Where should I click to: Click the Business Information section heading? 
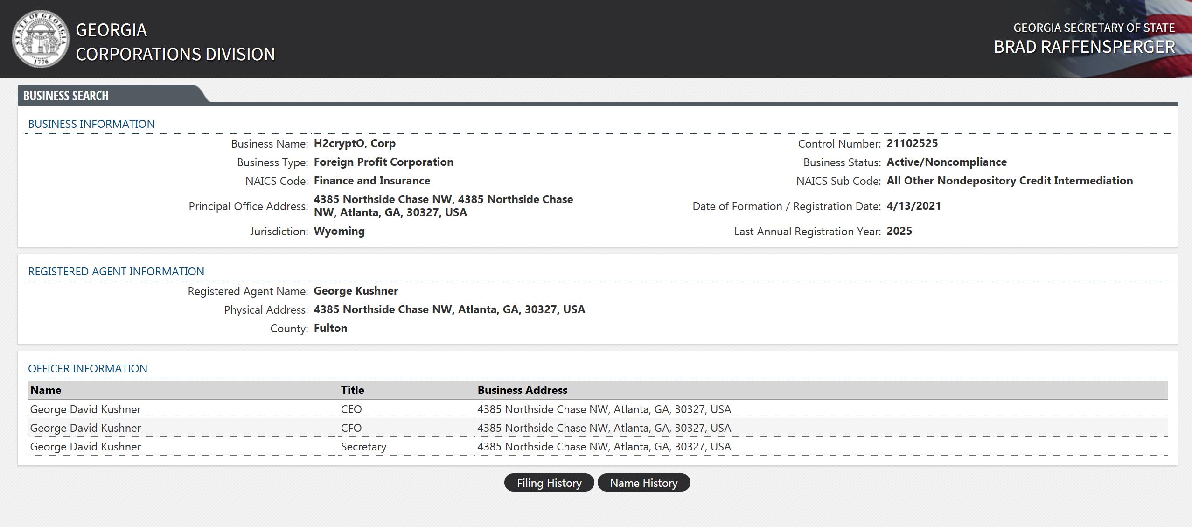91,124
